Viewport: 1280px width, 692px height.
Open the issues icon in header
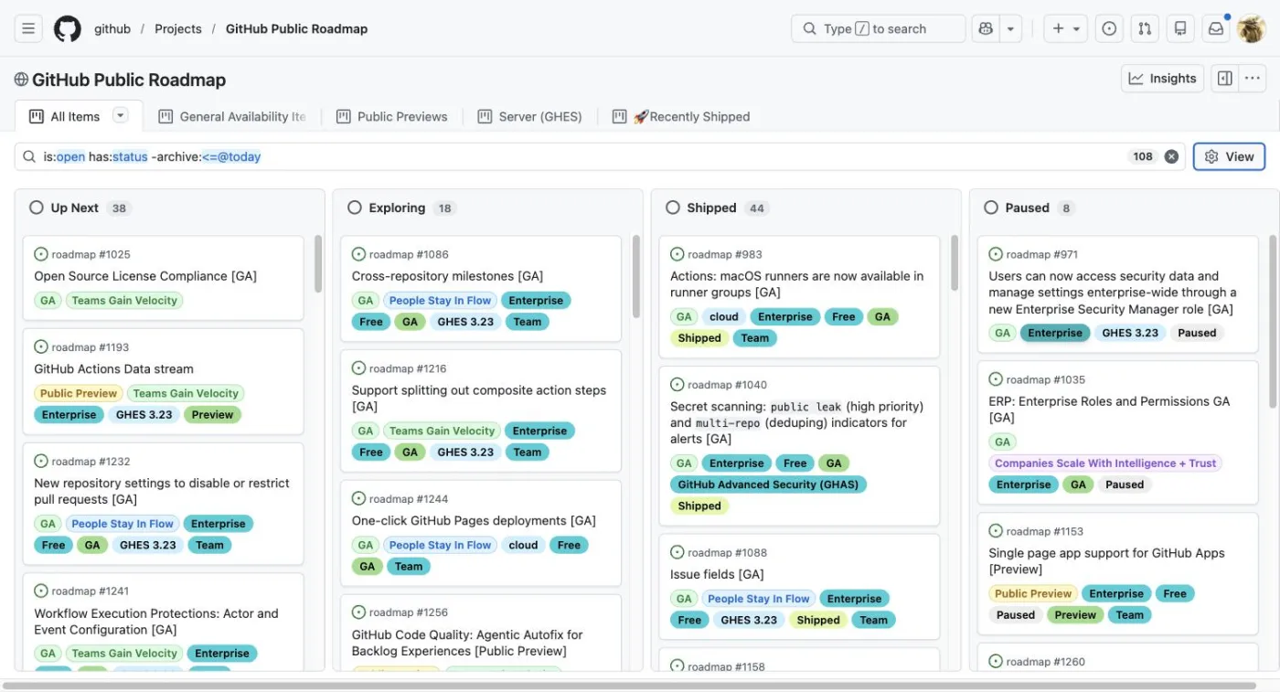tap(1109, 28)
